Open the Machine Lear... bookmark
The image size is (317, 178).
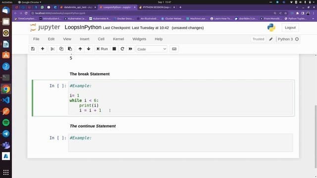pos(197,19)
